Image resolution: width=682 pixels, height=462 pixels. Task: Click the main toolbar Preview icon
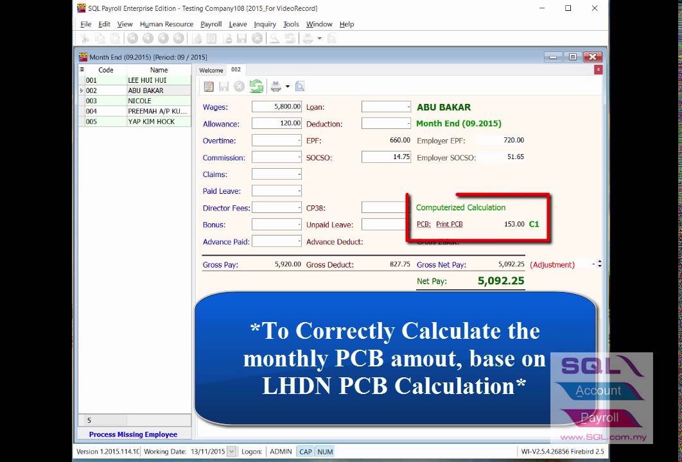pos(331,38)
